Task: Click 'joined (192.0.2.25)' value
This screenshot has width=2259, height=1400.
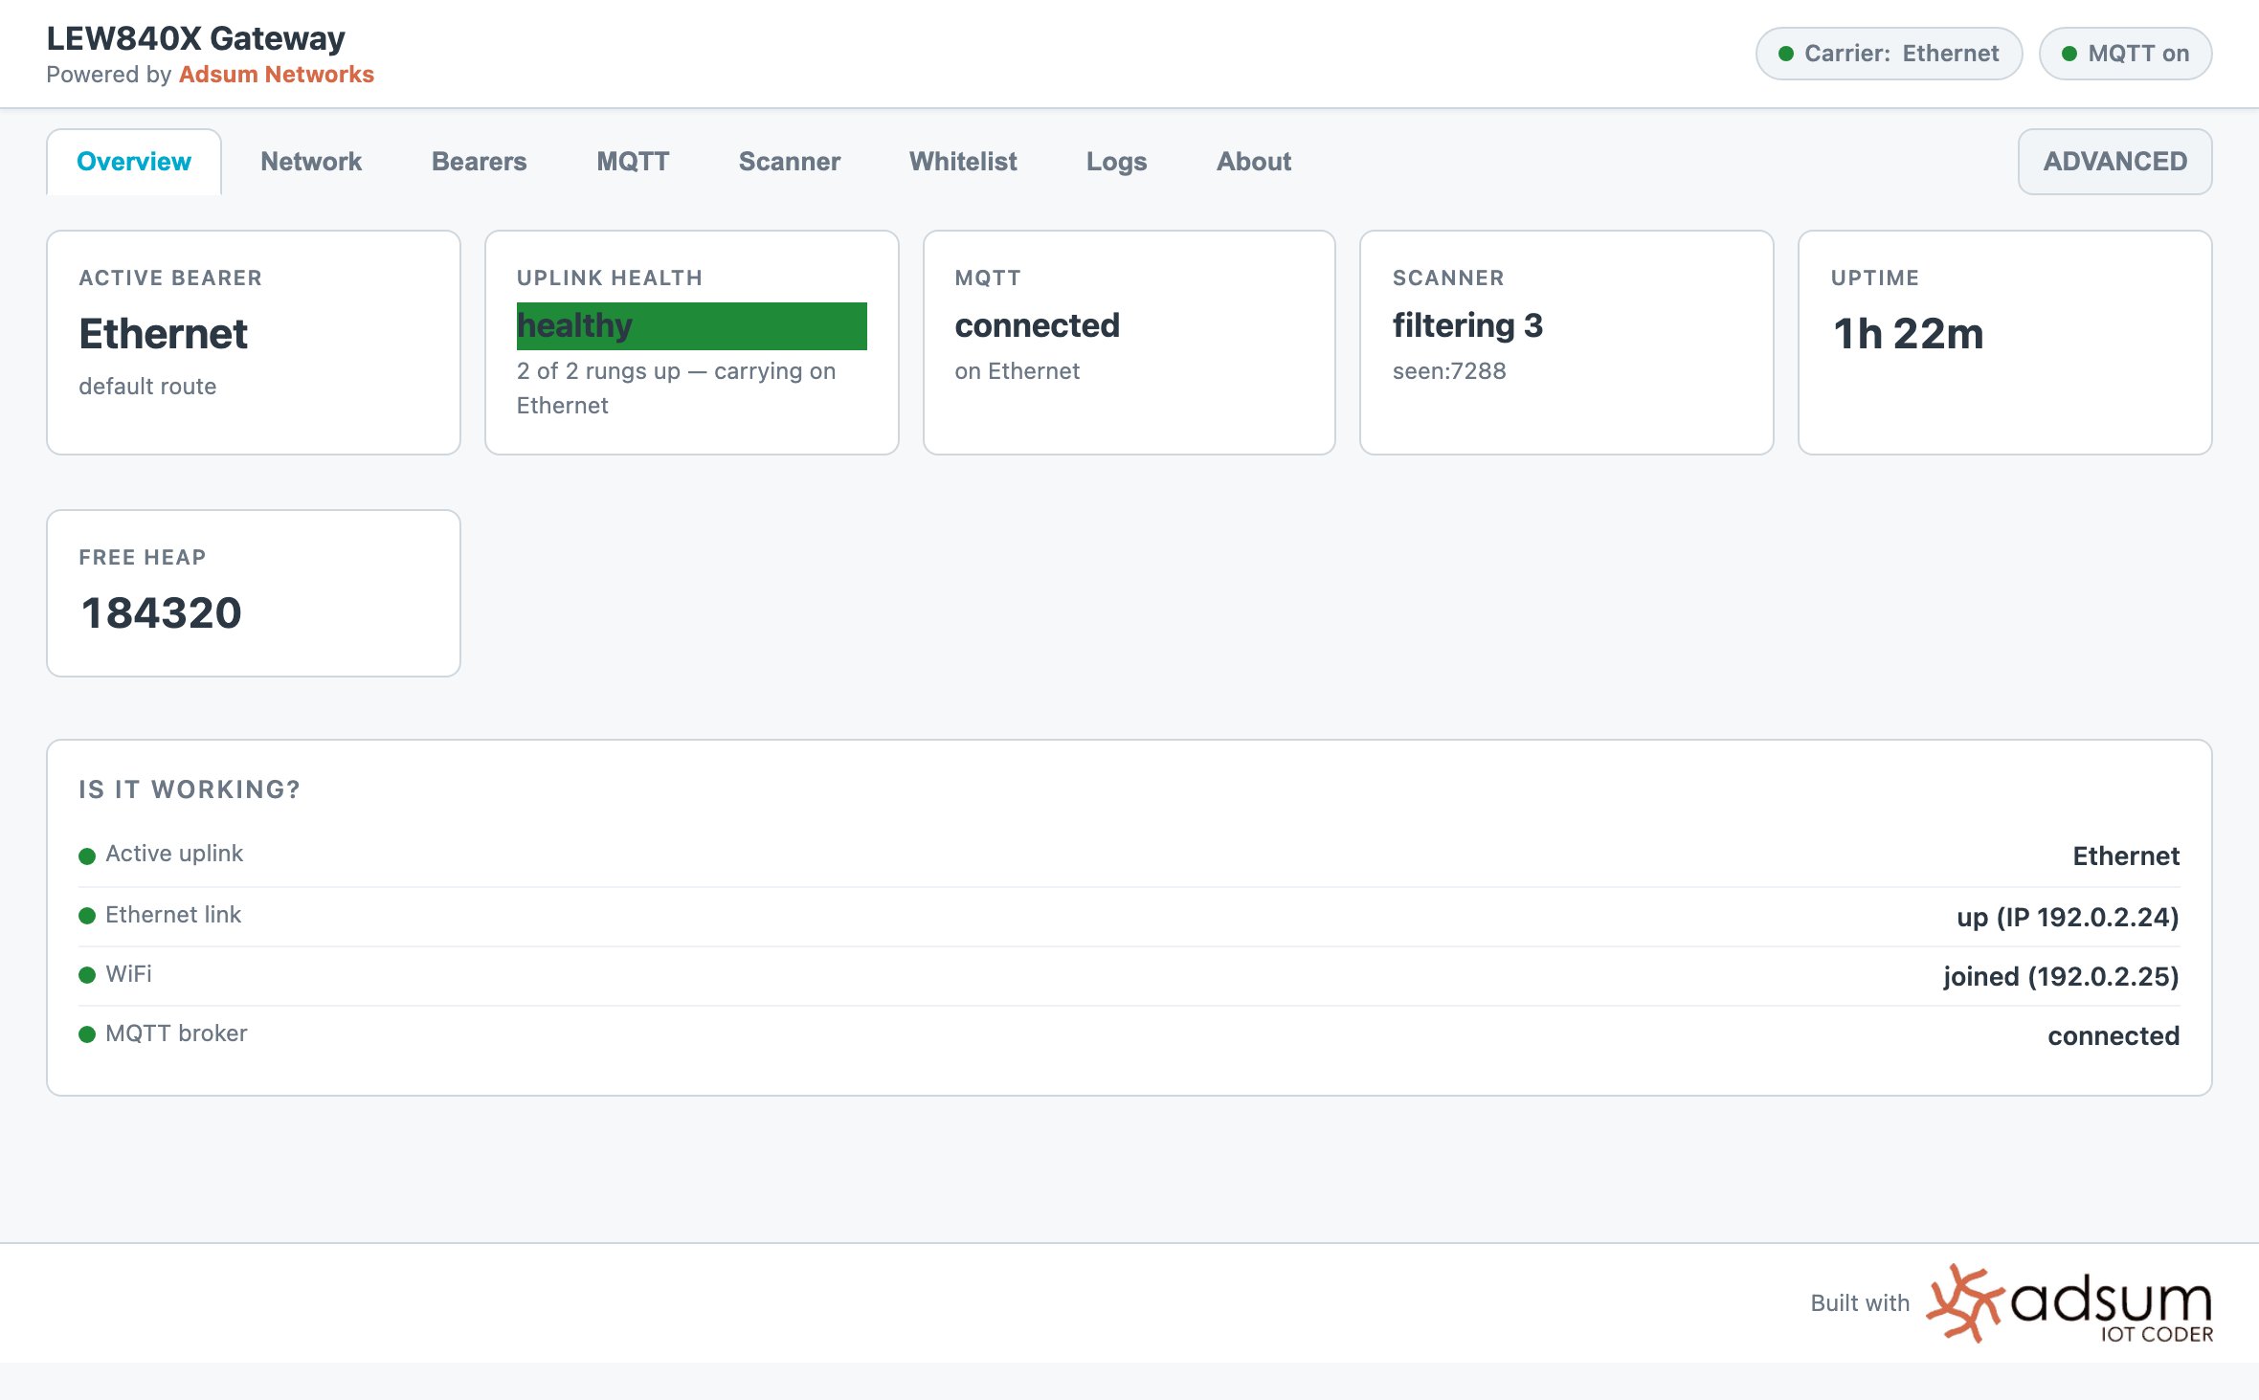Action: point(2062,977)
